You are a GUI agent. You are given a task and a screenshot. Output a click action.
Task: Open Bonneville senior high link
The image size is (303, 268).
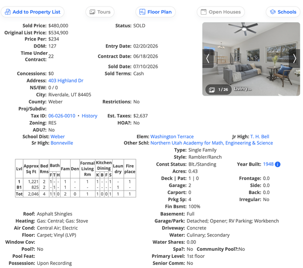point(62,143)
